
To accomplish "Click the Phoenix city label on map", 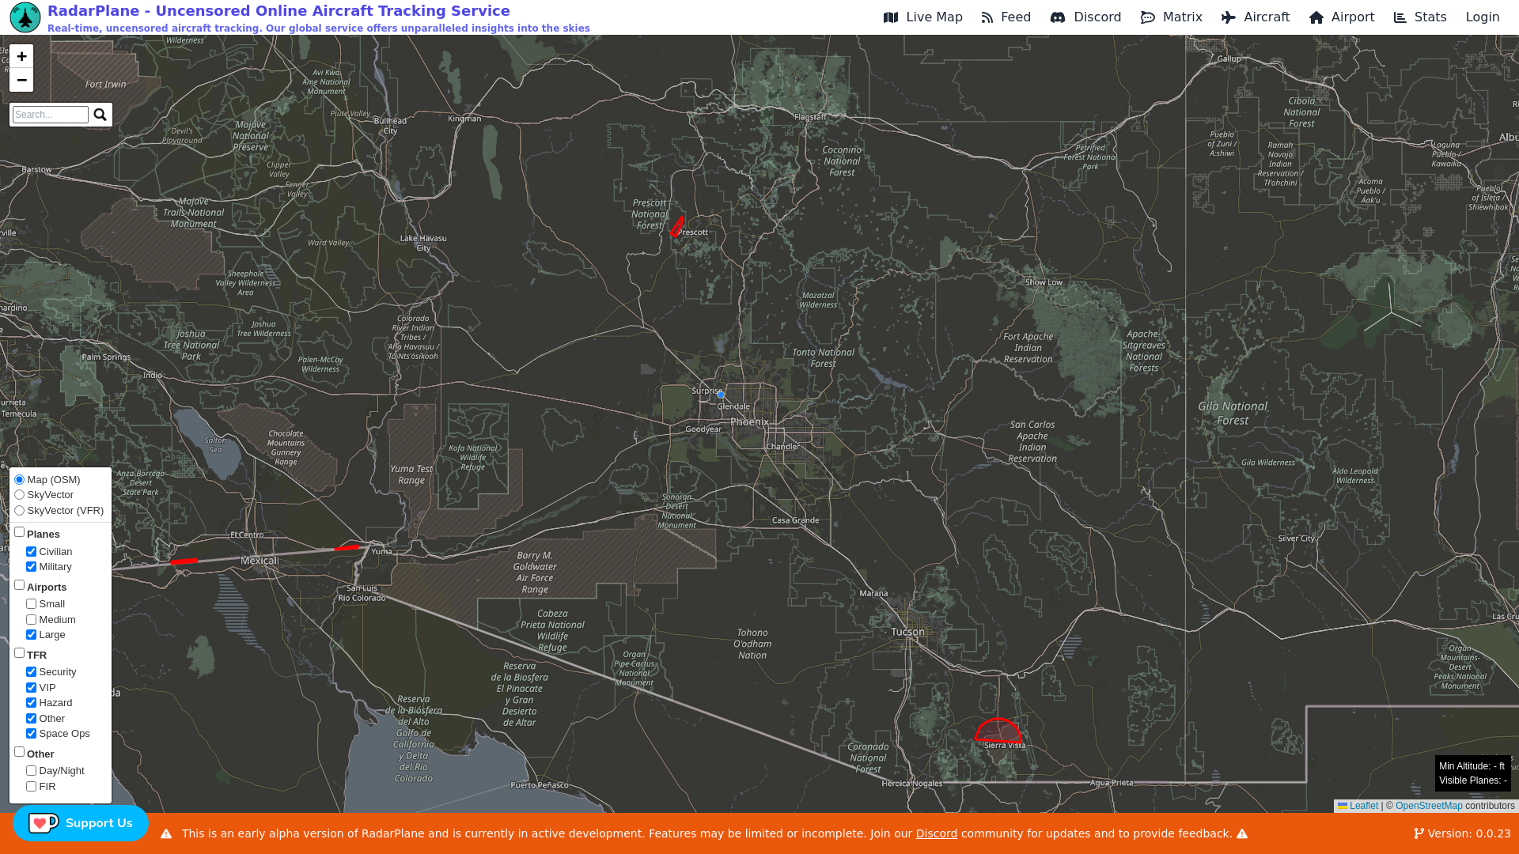I will click(749, 421).
